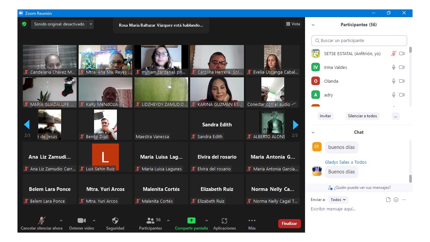
Task: Click the green encryption shield icon
Action: tap(24, 24)
